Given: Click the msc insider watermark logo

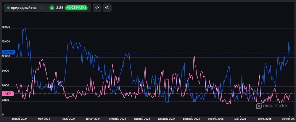Looking at the screenshot, I should 271,105.
